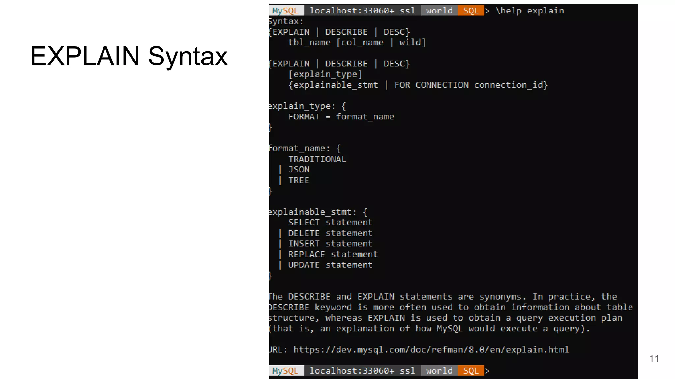The image size is (675, 379).
Task: Click the TREE format option
Action: (299, 180)
